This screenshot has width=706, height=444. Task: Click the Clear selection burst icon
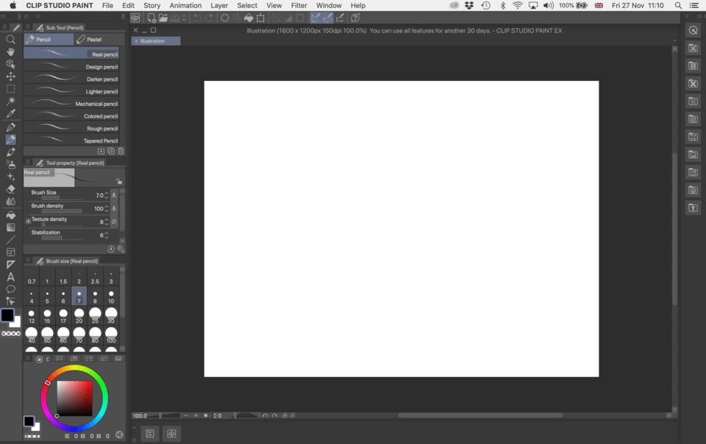[x=225, y=18]
